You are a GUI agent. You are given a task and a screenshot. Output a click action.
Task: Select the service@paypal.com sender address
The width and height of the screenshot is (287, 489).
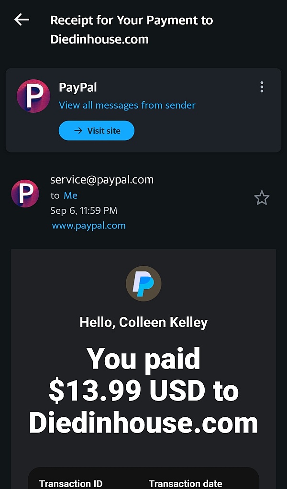point(102,180)
